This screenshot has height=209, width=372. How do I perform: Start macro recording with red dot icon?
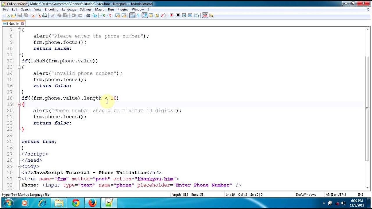[x=171, y=15]
